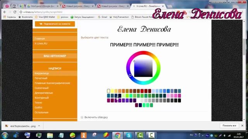Open the second pinned tab
The image size is (248, 139).
pyautogui.click(x=14, y=6)
